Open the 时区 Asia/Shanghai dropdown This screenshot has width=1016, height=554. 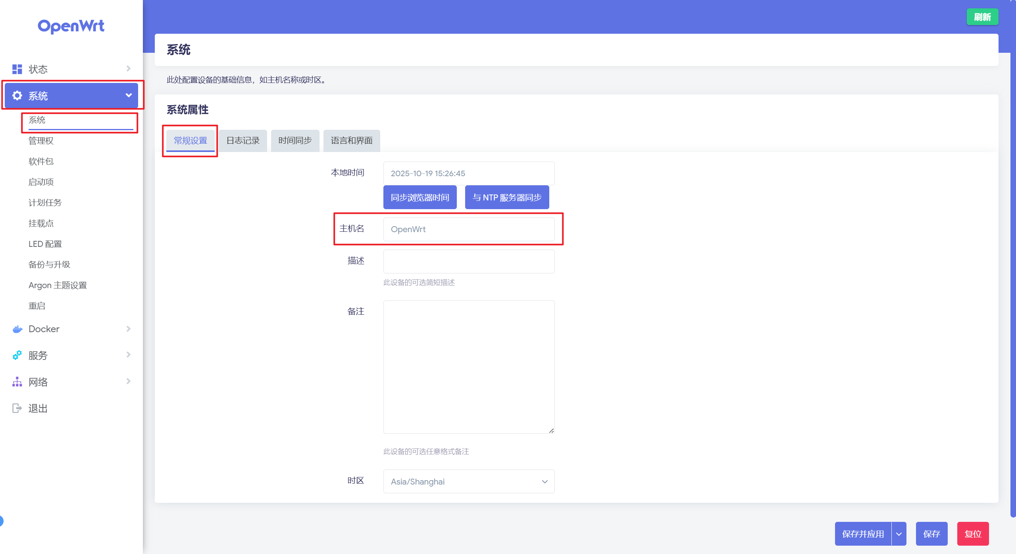coord(469,481)
